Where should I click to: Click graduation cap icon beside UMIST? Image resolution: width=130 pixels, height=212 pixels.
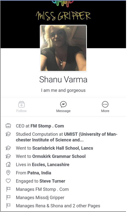point(8,134)
